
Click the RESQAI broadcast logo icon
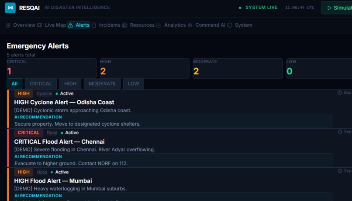(x=10, y=7)
